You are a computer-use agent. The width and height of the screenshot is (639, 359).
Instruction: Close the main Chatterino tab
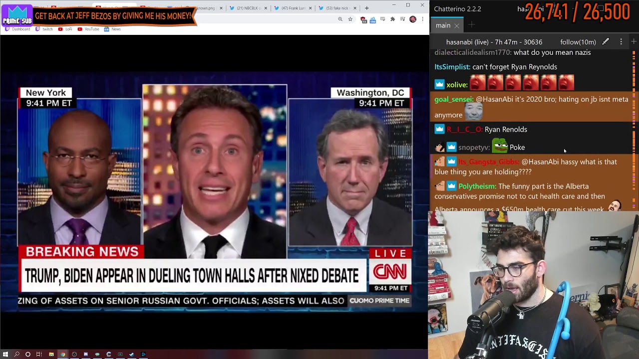(x=456, y=25)
